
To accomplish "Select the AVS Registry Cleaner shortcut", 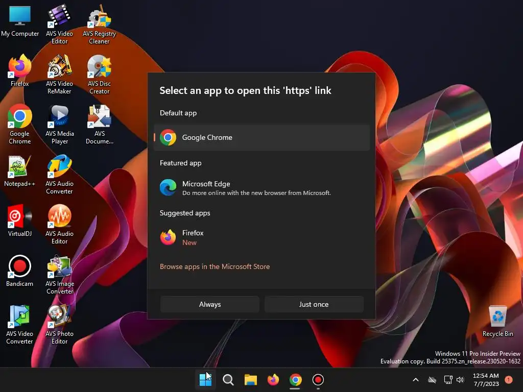I will point(100,24).
